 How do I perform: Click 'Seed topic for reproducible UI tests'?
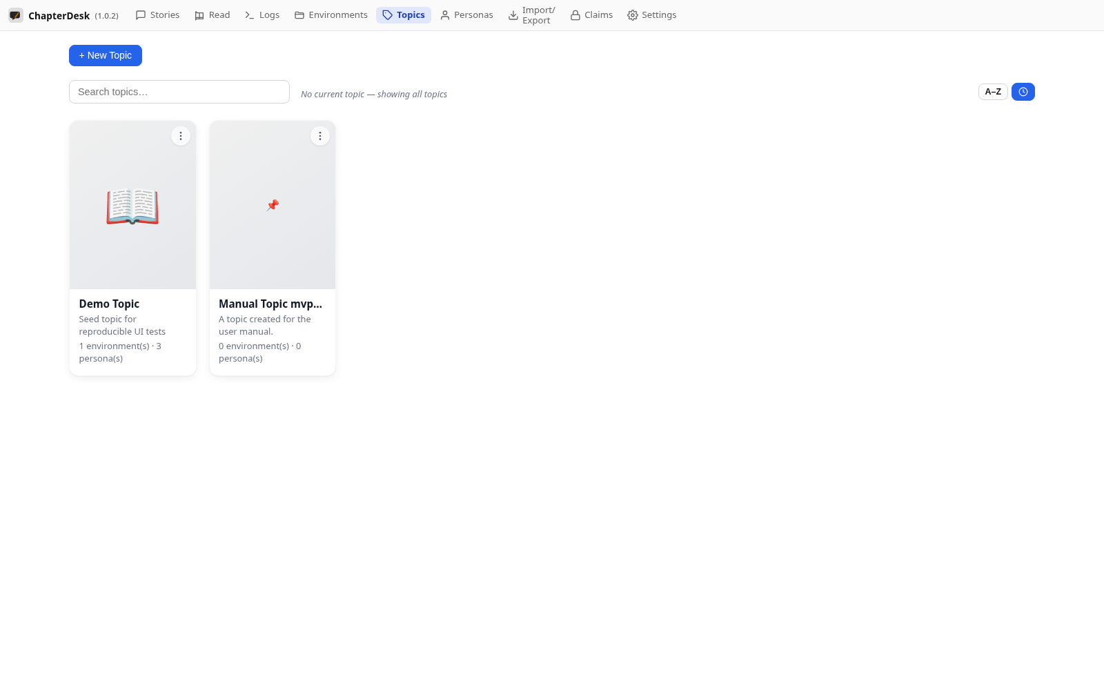pos(122,326)
